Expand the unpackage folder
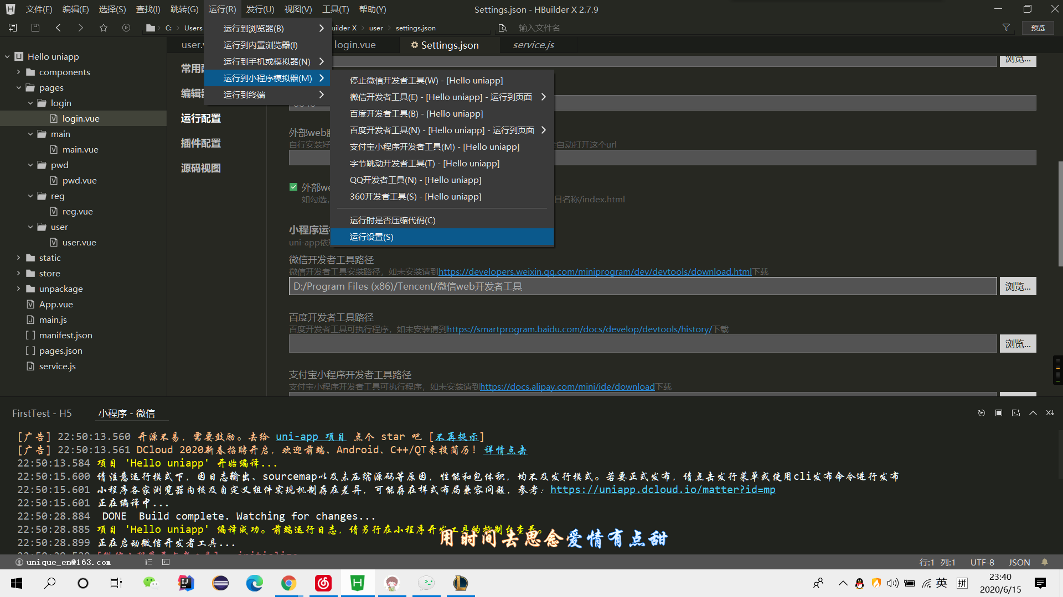Viewport: 1063px width, 597px height. tap(18, 289)
